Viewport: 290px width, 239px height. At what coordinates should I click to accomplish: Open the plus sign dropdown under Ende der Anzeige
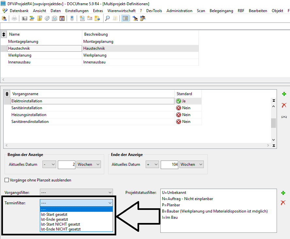tap(152, 164)
